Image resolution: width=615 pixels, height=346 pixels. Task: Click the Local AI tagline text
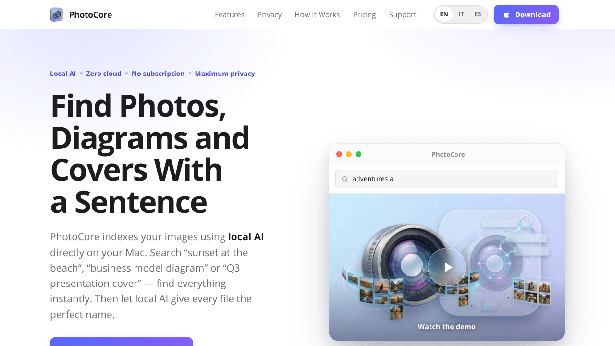pos(63,74)
